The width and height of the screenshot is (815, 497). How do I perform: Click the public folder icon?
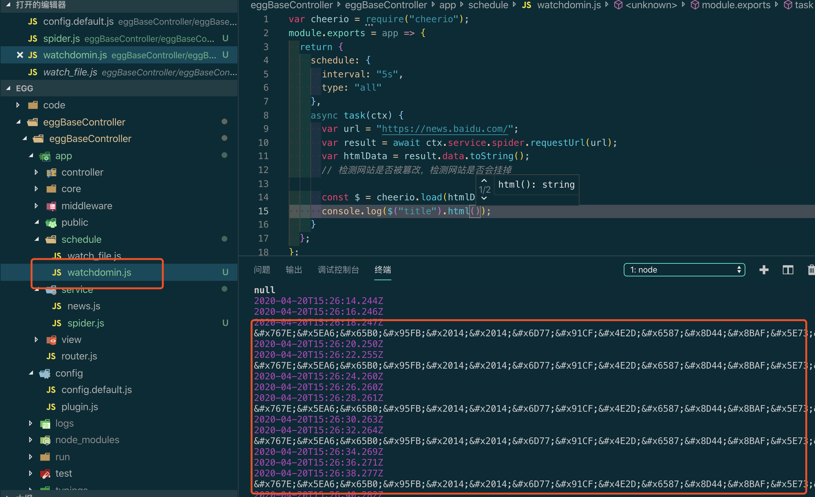(x=51, y=223)
